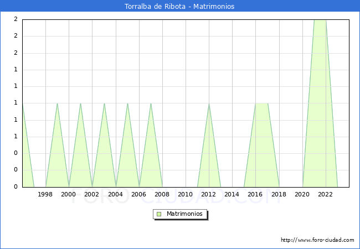This screenshot has height=249, width=360.
Task: Select the 2002 x-axis label
Action: pyautogui.click(x=91, y=194)
